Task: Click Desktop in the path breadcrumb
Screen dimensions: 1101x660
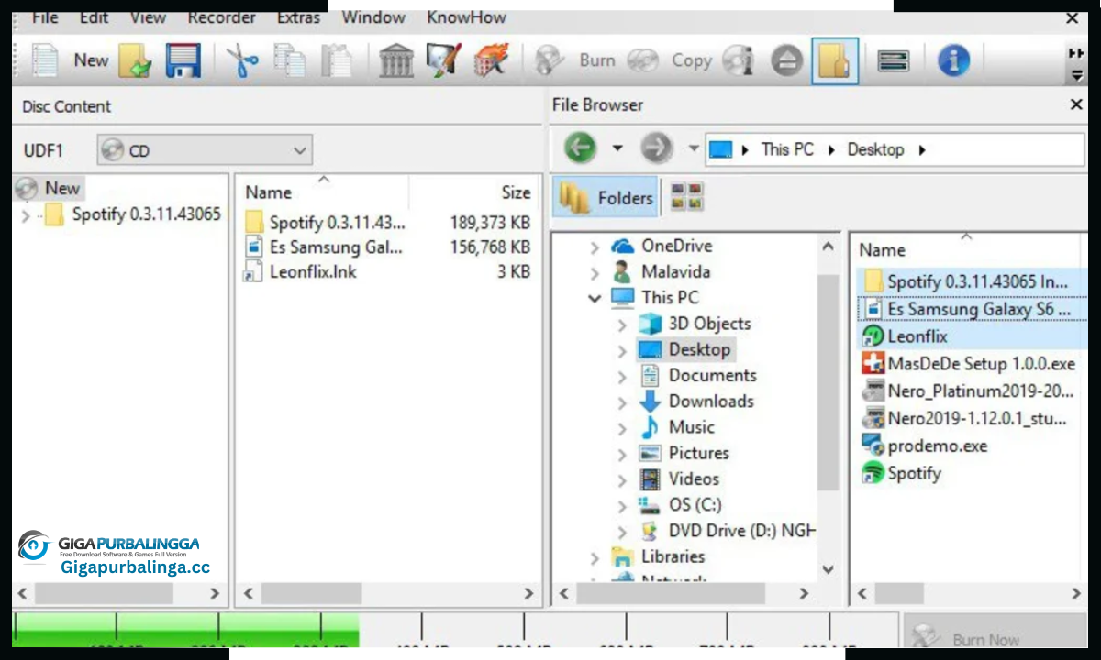Action: coord(875,149)
